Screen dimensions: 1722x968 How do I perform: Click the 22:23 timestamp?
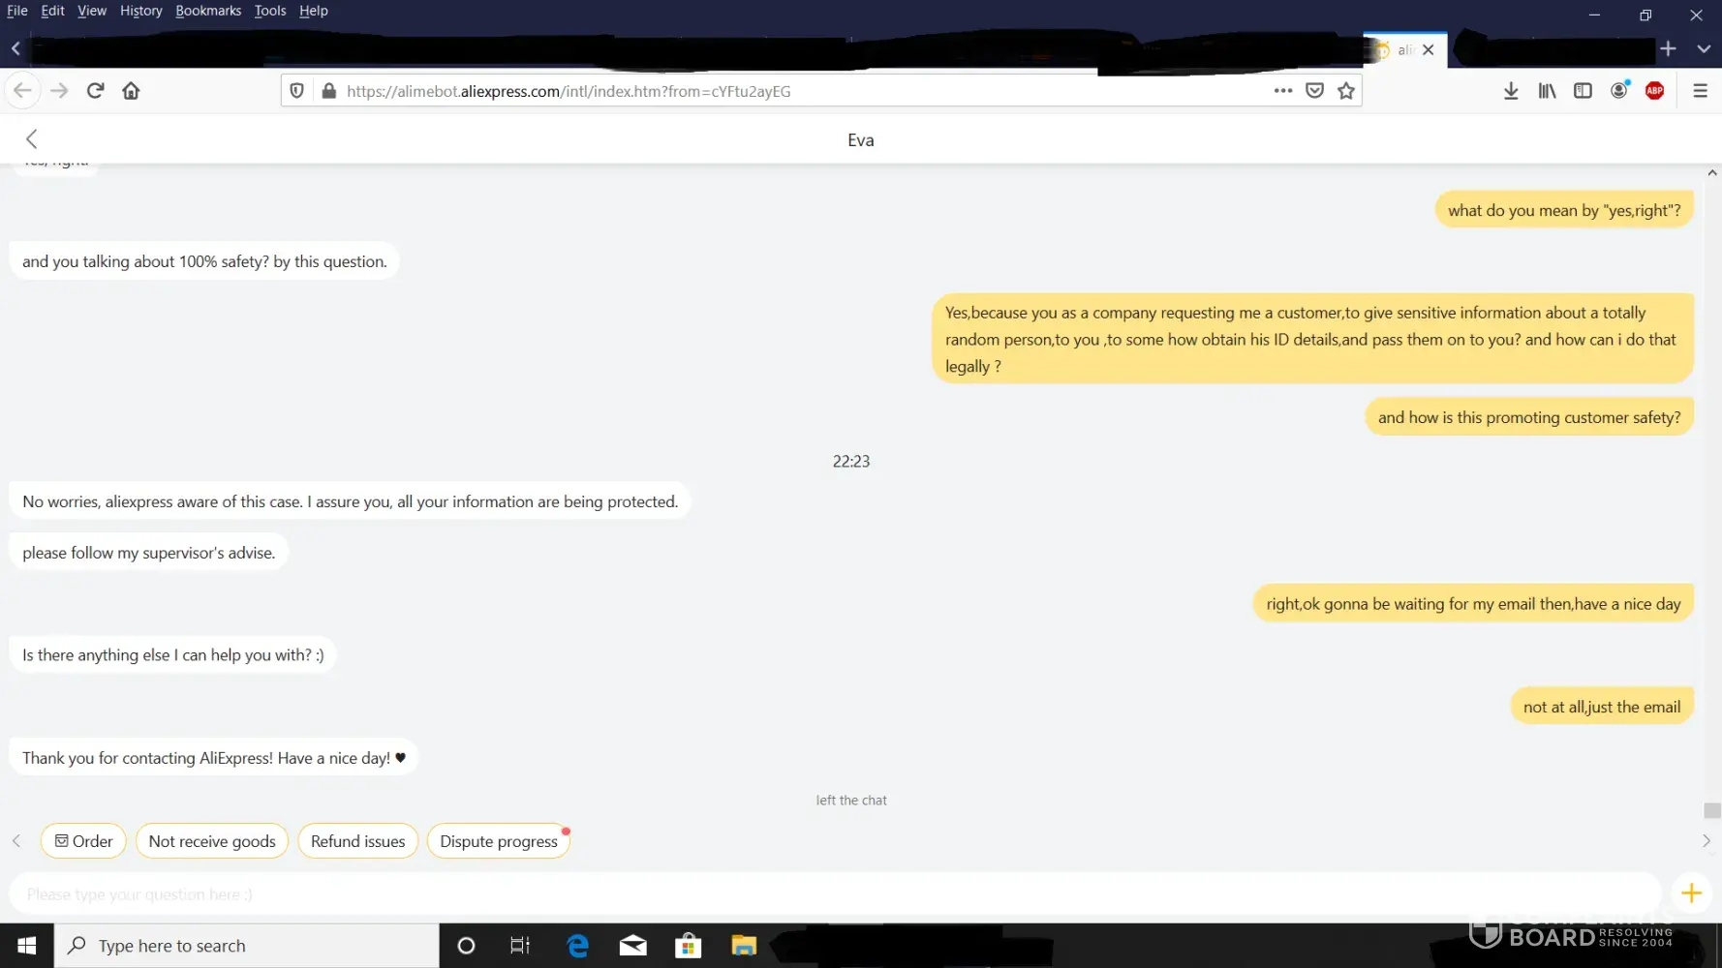pyautogui.click(x=851, y=462)
